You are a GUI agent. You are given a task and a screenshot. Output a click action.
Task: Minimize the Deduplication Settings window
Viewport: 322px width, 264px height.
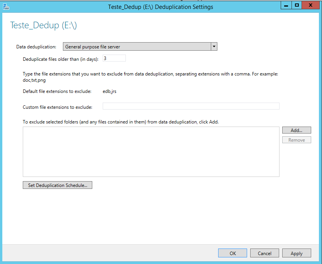[286, 5]
